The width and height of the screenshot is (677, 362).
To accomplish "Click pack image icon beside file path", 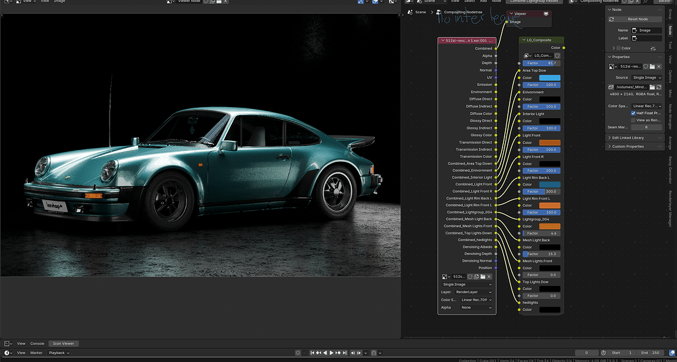I will coord(612,87).
